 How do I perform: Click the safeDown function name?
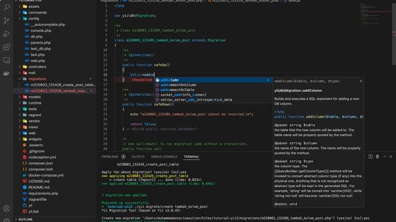(x=163, y=104)
